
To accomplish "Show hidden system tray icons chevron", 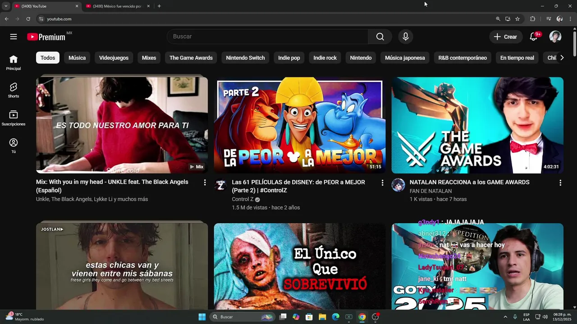I will pyautogui.click(x=505, y=317).
